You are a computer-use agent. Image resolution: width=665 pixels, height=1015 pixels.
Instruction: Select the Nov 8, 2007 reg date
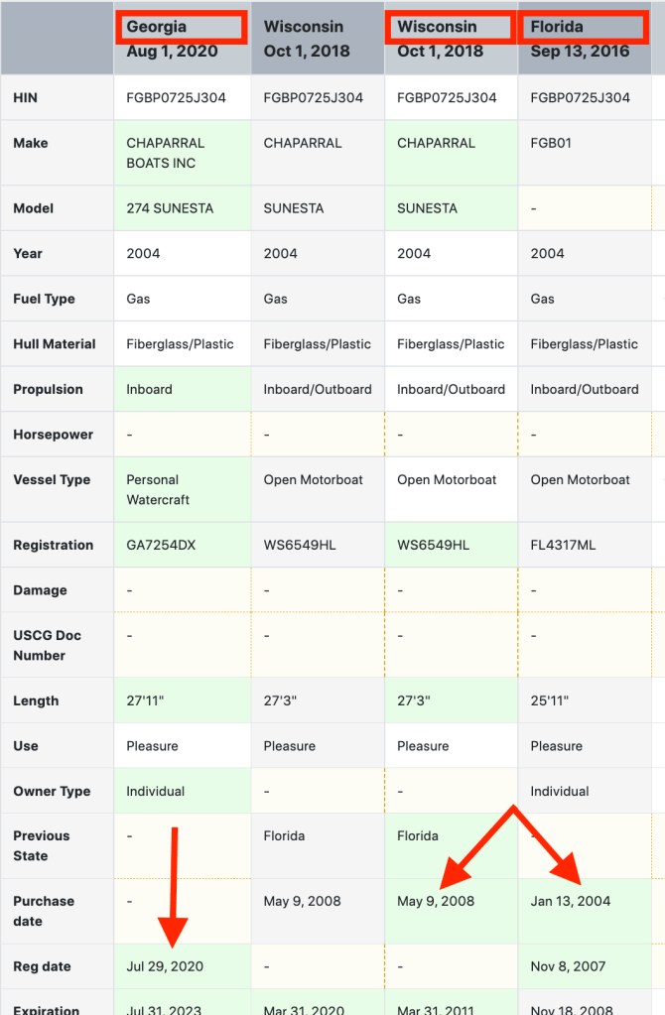tap(568, 966)
